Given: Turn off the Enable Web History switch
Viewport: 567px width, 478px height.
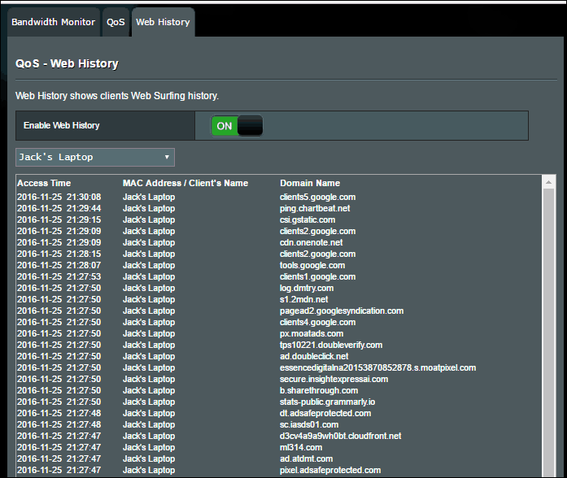Looking at the screenshot, I should click(x=237, y=126).
